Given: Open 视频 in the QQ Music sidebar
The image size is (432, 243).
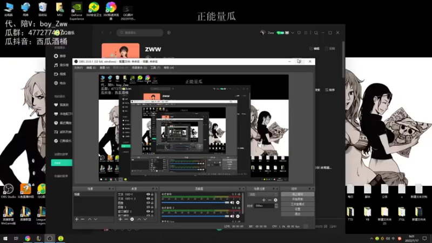Looking at the screenshot, I should pos(60,74).
